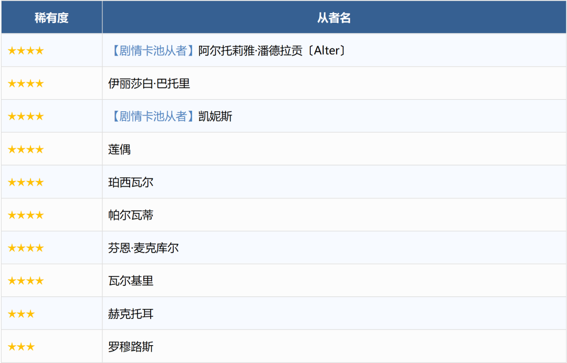Click the name 凯妮斯
This screenshot has height=363, width=567.
(215, 116)
